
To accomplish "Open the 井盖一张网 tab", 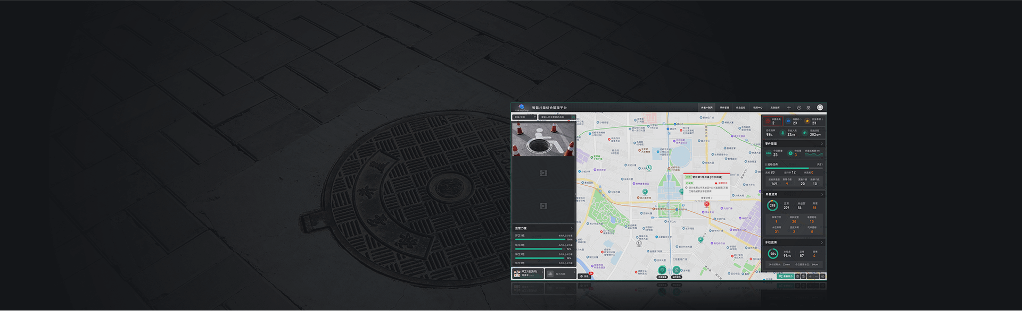I will click(x=706, y=108).
